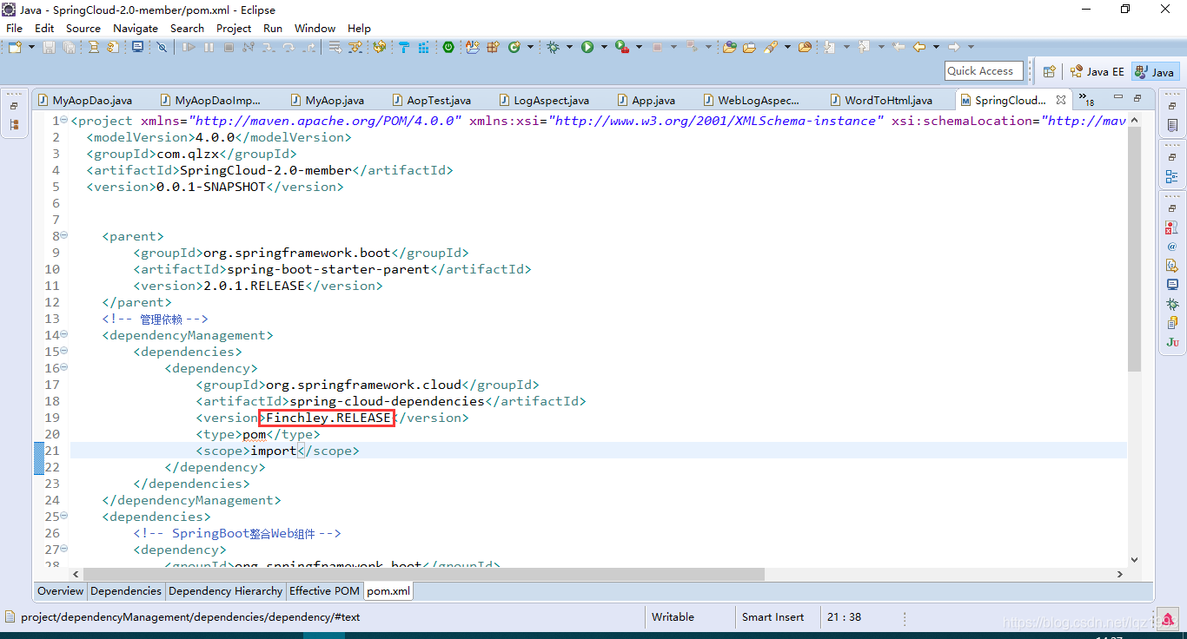Open the Run launch dropdown arrow
The width and height of the screenshot is (1187, 639).
(604, 47)
